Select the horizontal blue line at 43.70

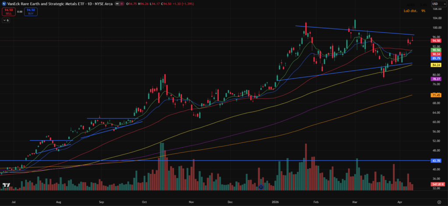pos(219,161)
